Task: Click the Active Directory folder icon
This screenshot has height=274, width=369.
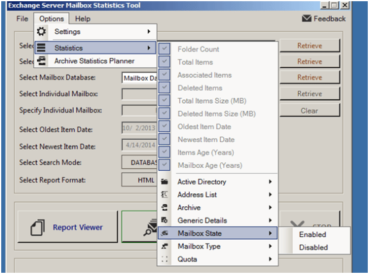Action: tap(164, 181)
